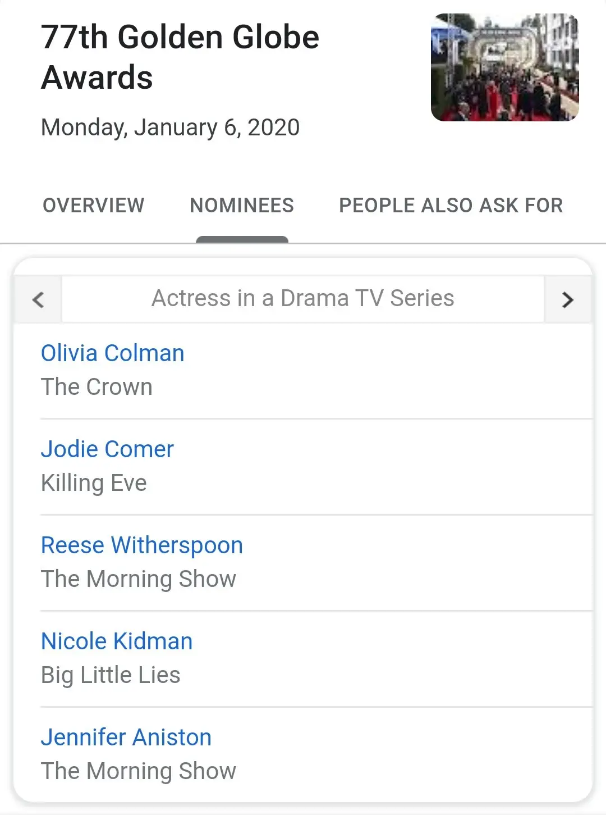This screenshot has width=606, height=815.
Task: Tap The Morning Show under Reese Witherspoon
Action: (139, 579)
